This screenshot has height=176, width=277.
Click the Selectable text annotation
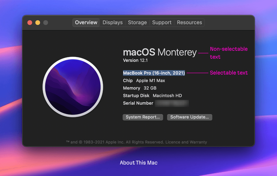pos(229,73)
